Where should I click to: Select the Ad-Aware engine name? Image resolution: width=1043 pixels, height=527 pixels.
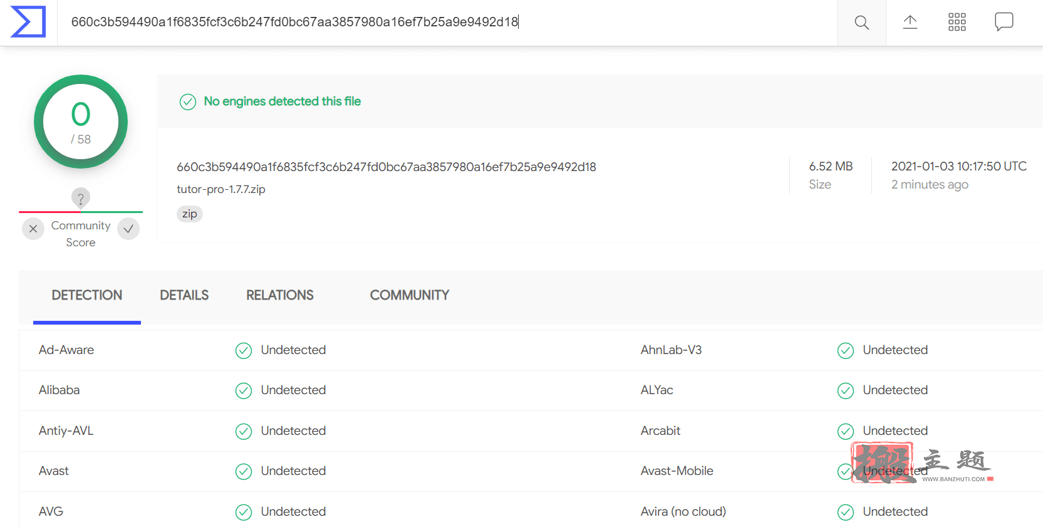[x=66, y=350]
